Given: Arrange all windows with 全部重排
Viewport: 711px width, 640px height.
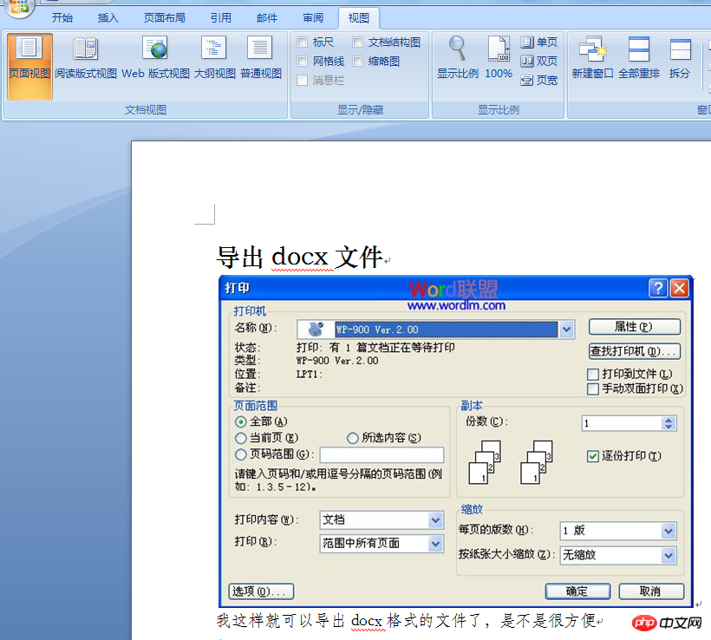Looking at the screenshot, I should (638, 58).
